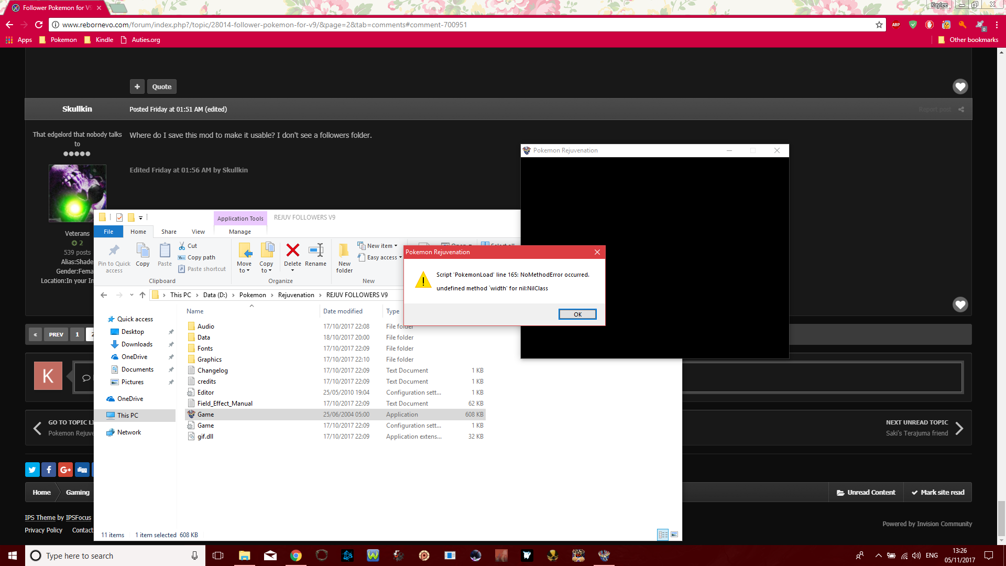Select Downloads in navigation pane
Image resolution: width=1006 pixels, height=566 pixels.
[137, 344]
